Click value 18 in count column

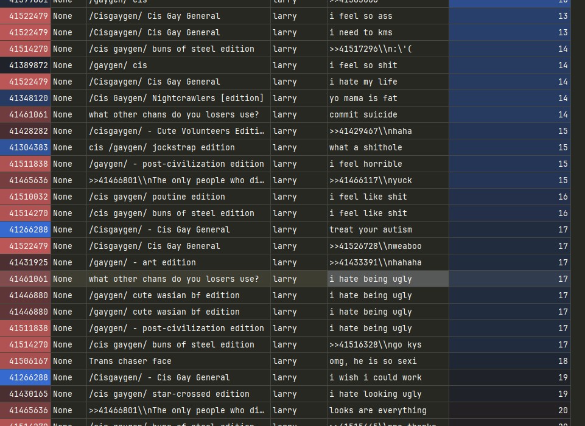[x=510, y=361]
